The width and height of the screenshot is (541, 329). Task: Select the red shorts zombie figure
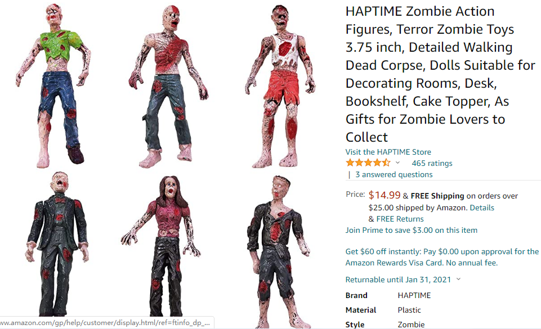click(280, 86)
